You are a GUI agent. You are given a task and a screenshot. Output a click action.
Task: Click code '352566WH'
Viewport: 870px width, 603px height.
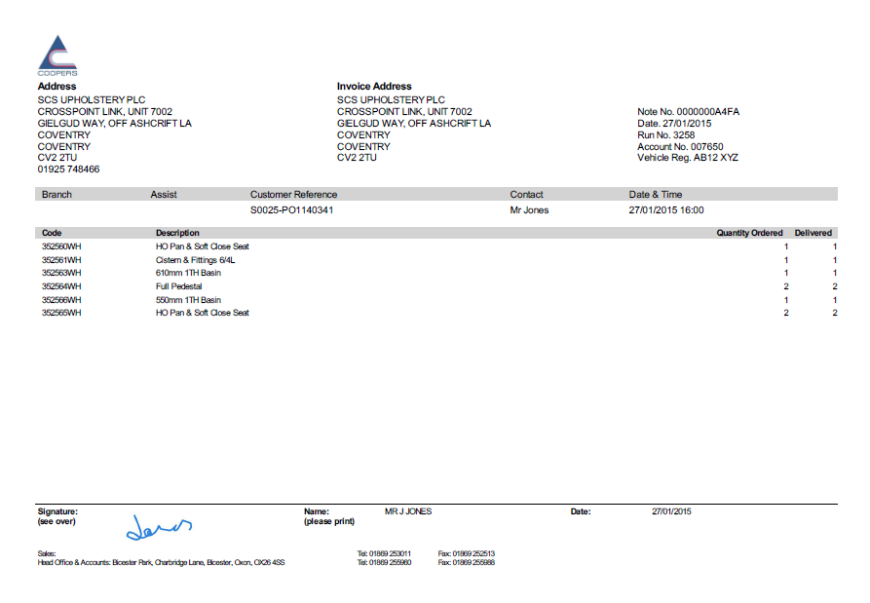(x=61, y=300)
